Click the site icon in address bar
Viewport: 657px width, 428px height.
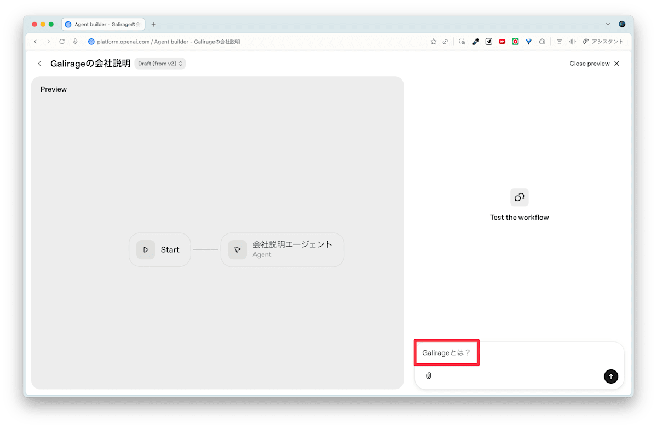pyautogui.click(x=91, y=42)
